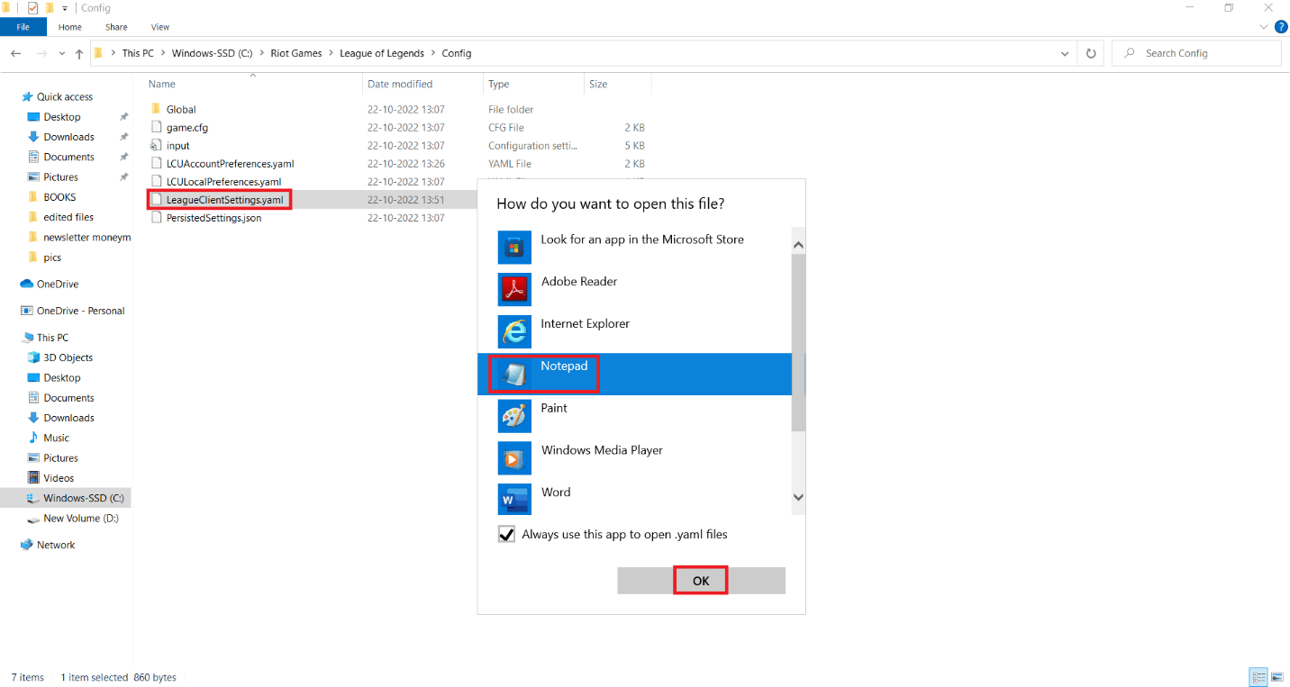Viewport: 1290px width, 687px height.
Task: Confirm with the OK button
Action: 701,581
